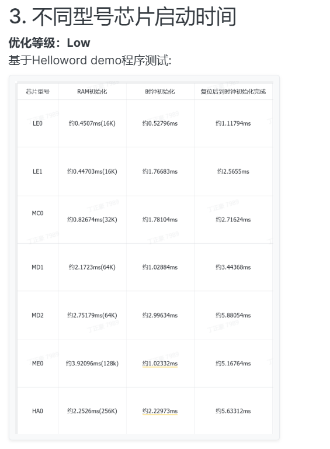330x449 pixels.
Task: Select the 芯片型号 column header
Action: coord(38,92)
